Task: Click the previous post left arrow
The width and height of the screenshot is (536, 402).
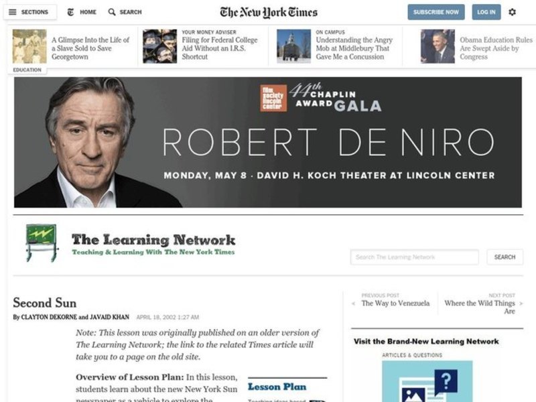Action: click(354, 304)
